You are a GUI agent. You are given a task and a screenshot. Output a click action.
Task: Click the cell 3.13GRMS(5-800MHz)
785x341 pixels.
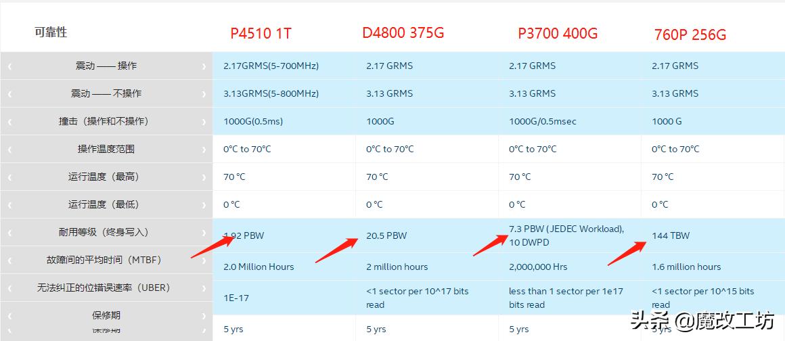(271, 93)
